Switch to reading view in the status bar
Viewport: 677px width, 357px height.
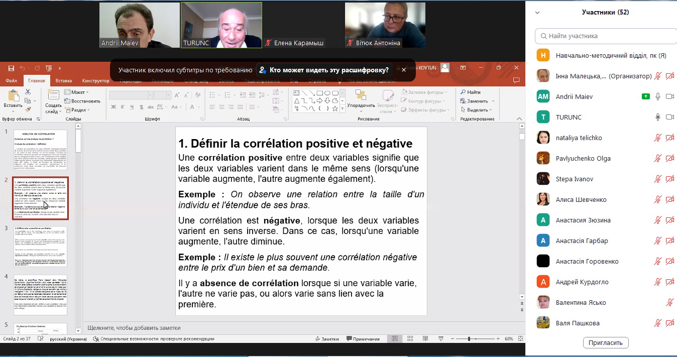pos(425,339)
